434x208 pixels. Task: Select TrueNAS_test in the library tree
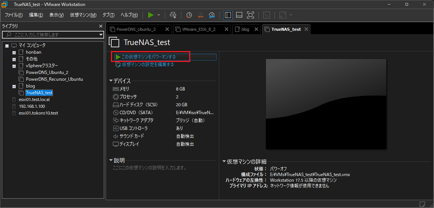pos(39,93)
